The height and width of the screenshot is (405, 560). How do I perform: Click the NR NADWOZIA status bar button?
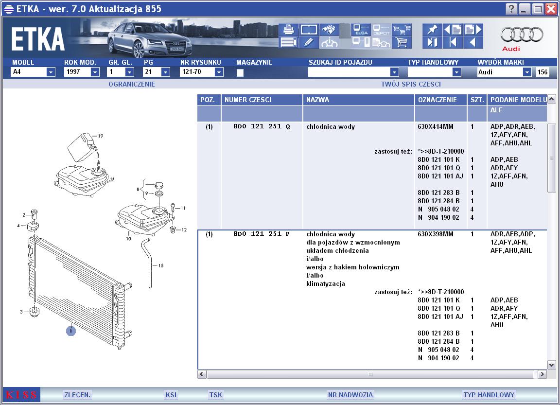[350, 395]
